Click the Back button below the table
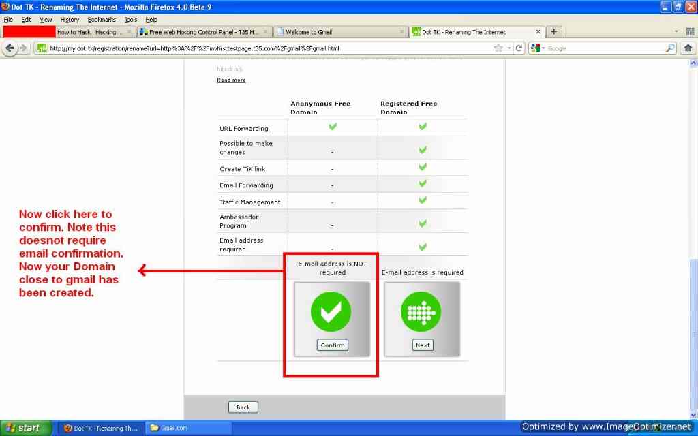This screenshot has width=698, height=436. 243,407
